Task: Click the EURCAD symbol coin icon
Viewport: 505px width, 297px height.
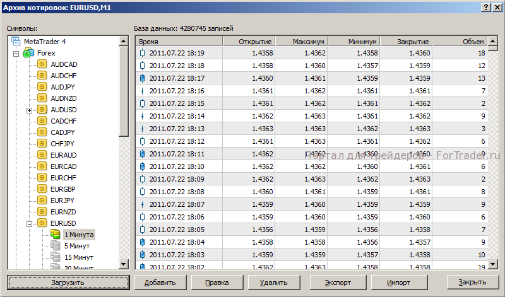Action: pyautogui.click(x=42, y=166)
